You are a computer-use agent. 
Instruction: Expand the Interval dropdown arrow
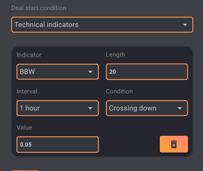(x=90, y=108)
